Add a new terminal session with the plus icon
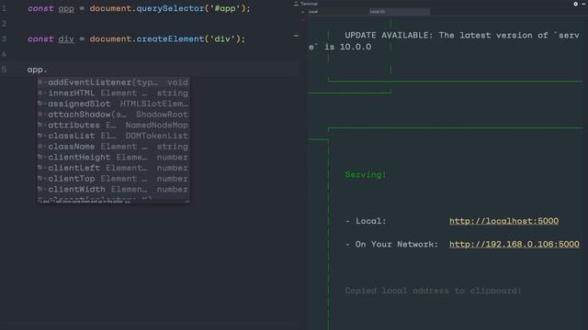Screen dimensions: 588x330 [x=303, y=12]
